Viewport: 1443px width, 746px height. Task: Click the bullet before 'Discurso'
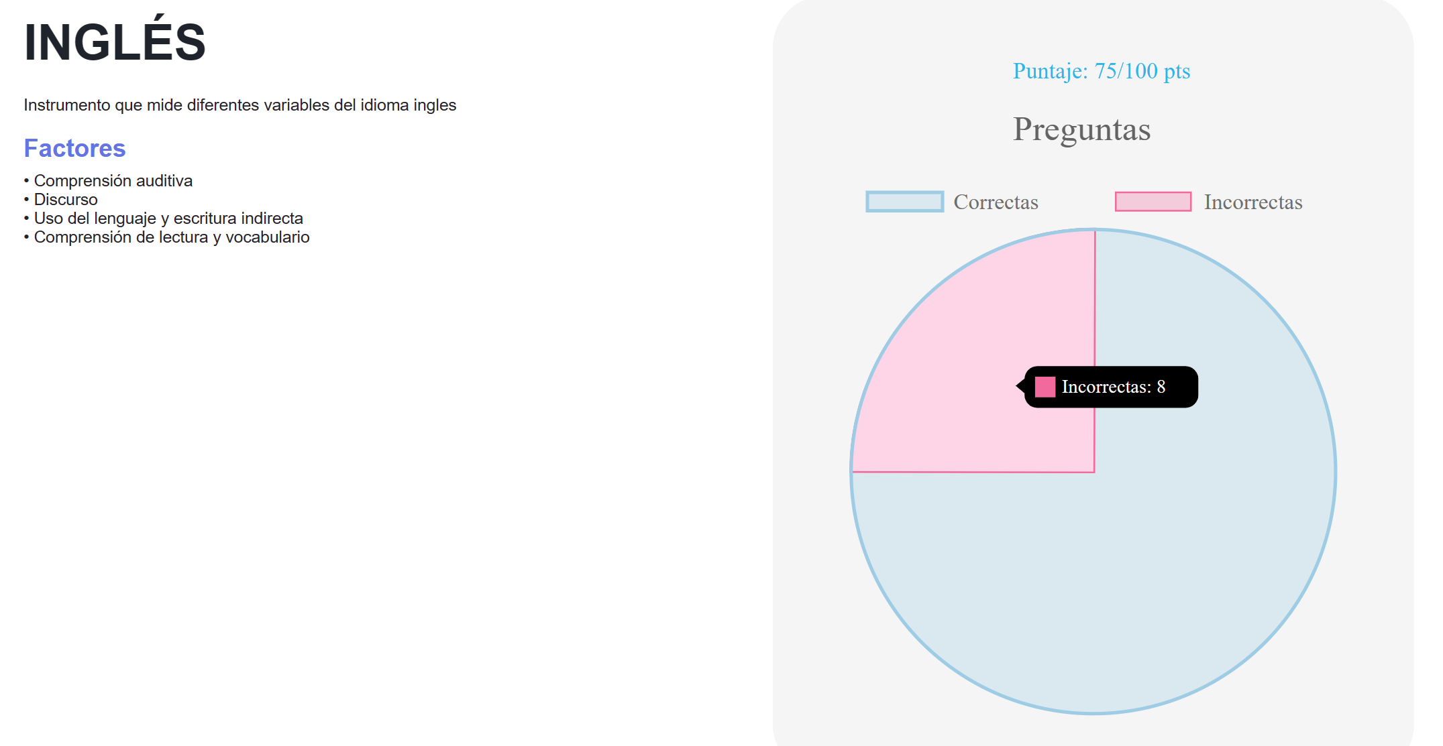point(27,200)
